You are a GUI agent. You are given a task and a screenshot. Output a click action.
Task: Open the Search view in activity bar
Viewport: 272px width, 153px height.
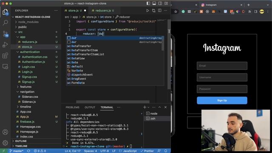tap(5, 23)
